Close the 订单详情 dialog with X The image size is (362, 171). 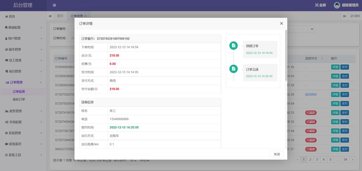[x=281, y=24]
